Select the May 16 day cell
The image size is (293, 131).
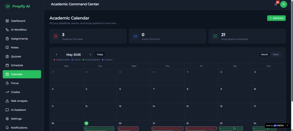(x=235, y=112)
